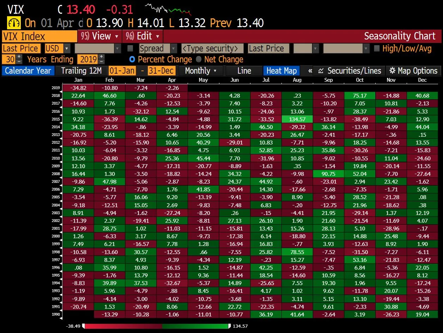The image size is (443, 333).
Task: Click the 2019 ending year field
Action: pyautogui.click(x=88, y=59)
